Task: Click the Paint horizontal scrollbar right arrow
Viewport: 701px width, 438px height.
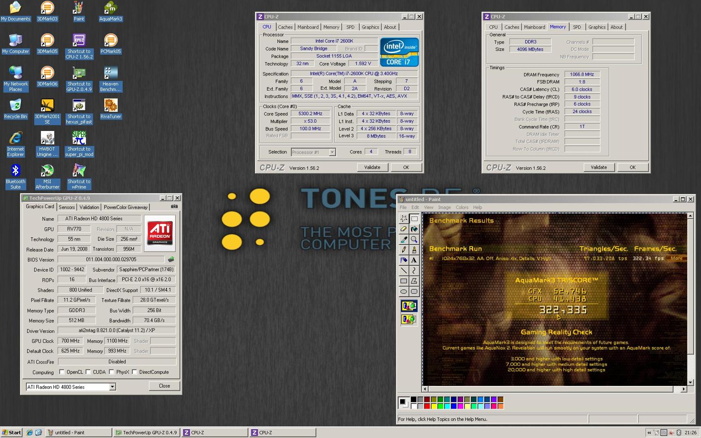Action: click(x=683, y=389)
